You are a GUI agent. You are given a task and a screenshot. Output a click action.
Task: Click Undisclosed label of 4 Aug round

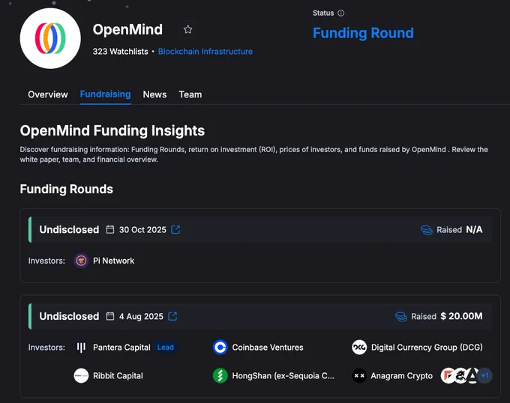[69, 316]
